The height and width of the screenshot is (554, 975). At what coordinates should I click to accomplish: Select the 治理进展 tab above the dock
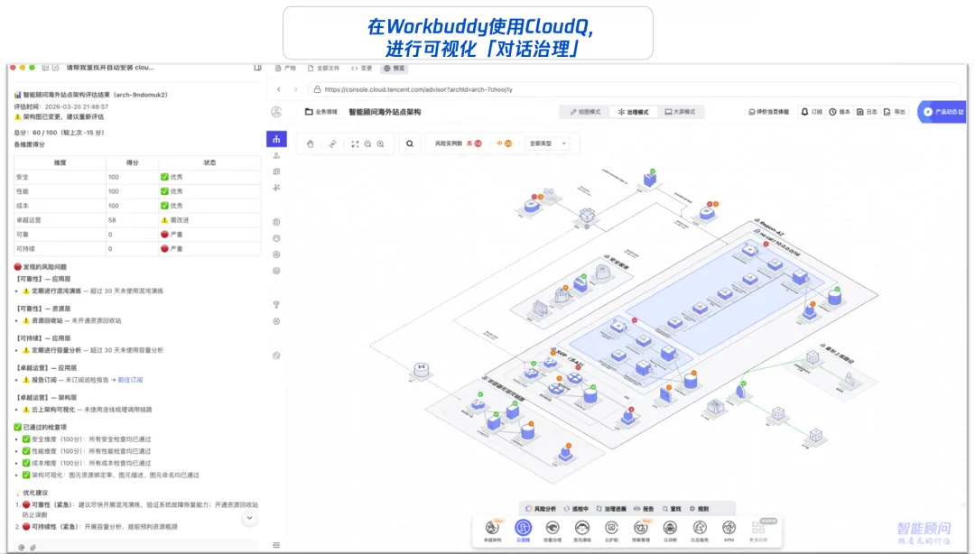click(x=611, y=509)
